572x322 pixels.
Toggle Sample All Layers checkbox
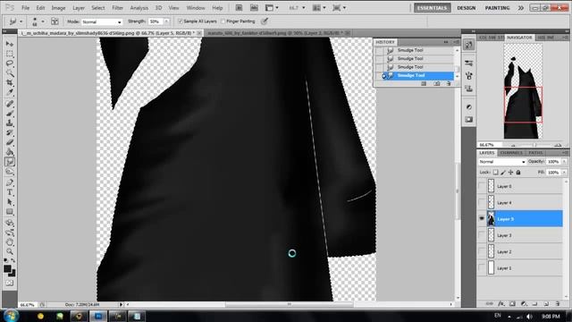[181, 21]
